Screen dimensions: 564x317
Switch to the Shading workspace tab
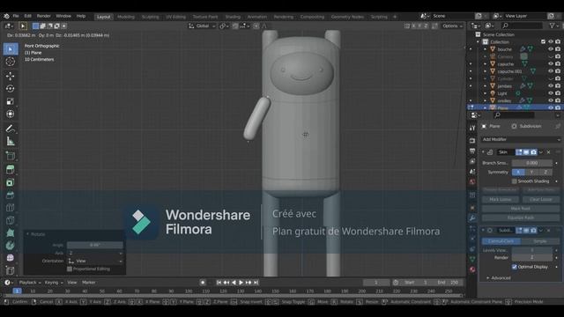point(233,17)
